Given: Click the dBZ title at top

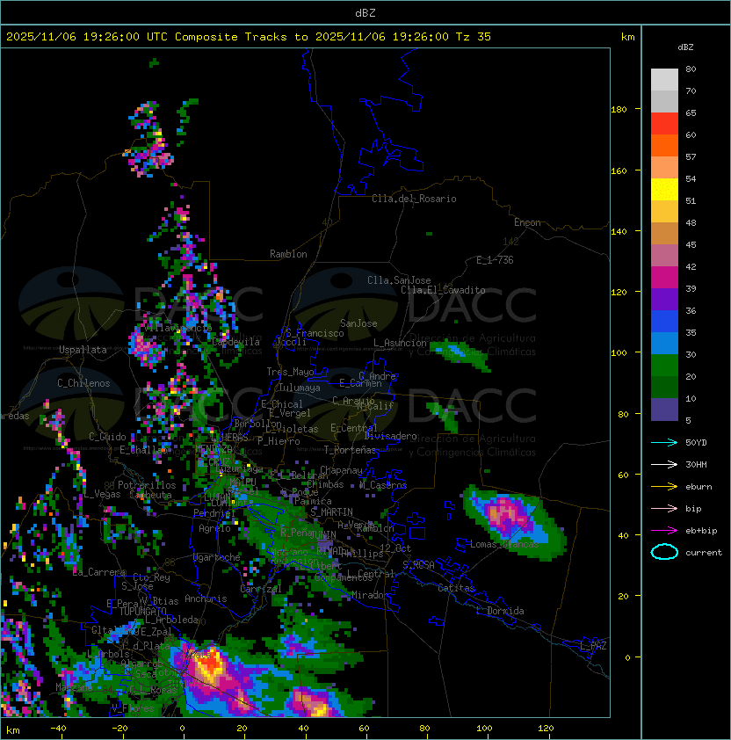Looking at the screenshot, I should tap(365, 13).
